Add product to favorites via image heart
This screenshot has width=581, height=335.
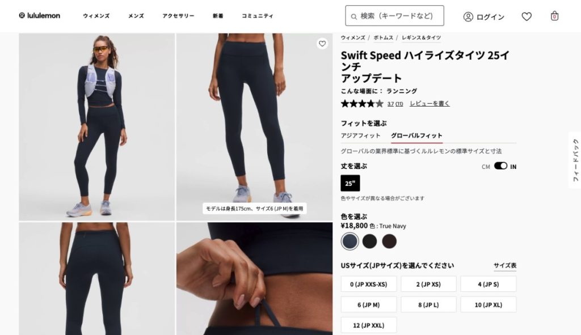322,44
